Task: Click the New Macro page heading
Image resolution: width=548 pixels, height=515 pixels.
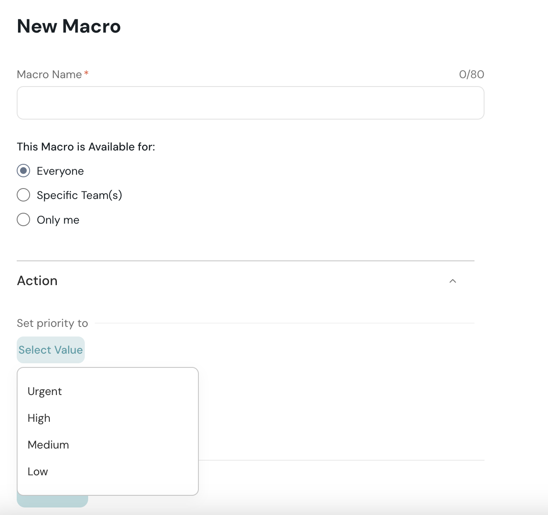Action: point(69,26)
